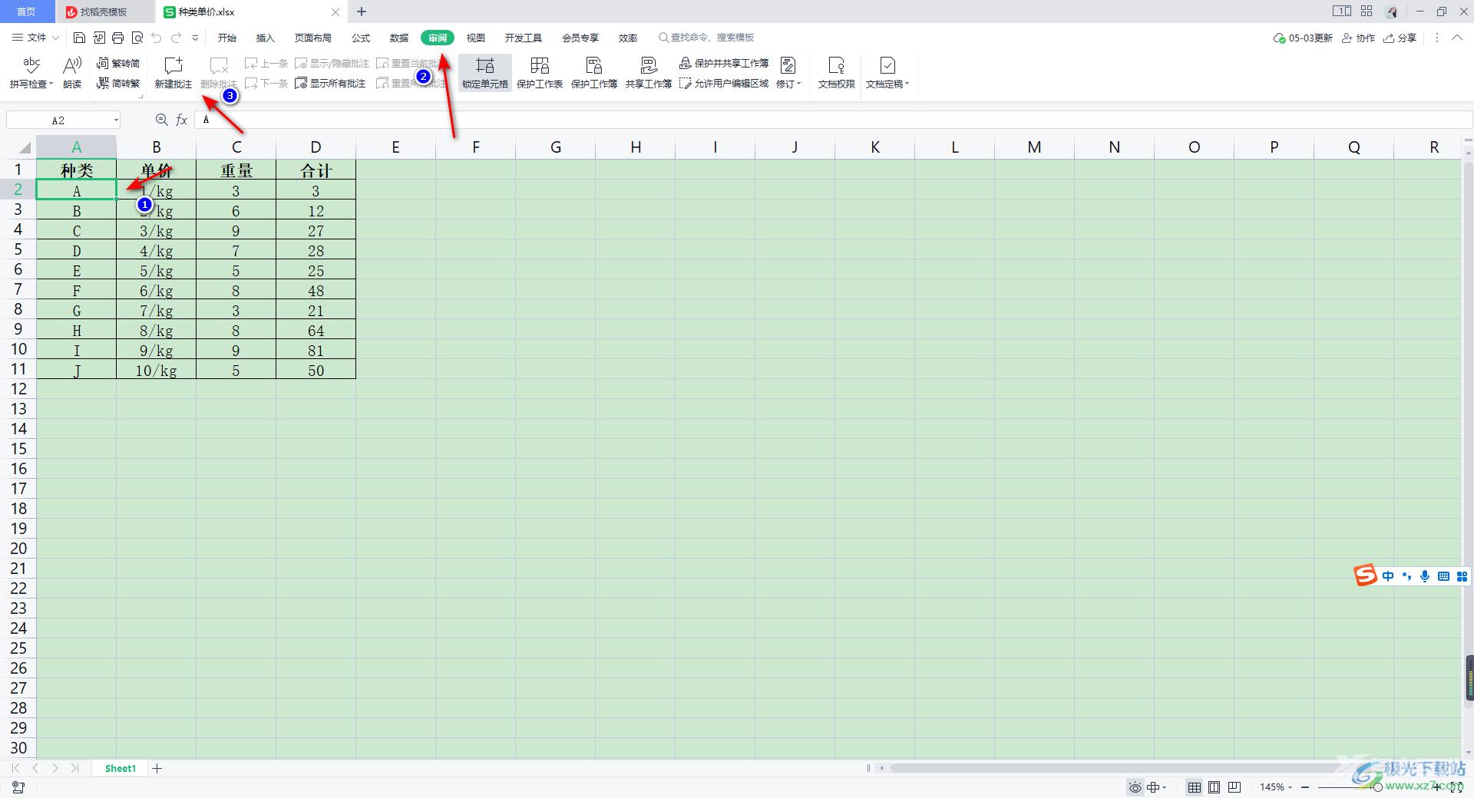Select the column D header
The image size is (1474, 798).
(316, 147)
